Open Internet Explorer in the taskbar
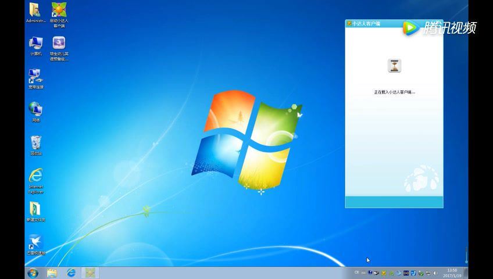 pos(71,273)
